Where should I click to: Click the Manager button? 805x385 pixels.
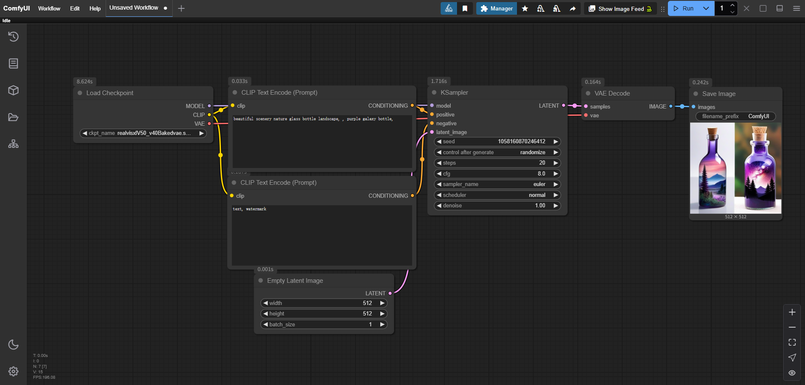(496, 8)
